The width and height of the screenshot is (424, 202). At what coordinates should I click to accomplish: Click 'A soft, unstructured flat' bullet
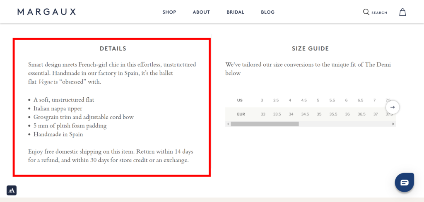pyautogui.click(x=64, y=100)
